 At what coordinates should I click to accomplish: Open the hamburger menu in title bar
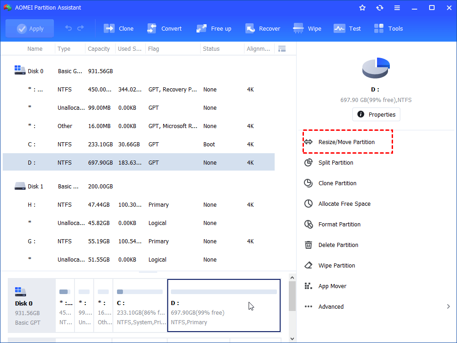pos(397,8)
